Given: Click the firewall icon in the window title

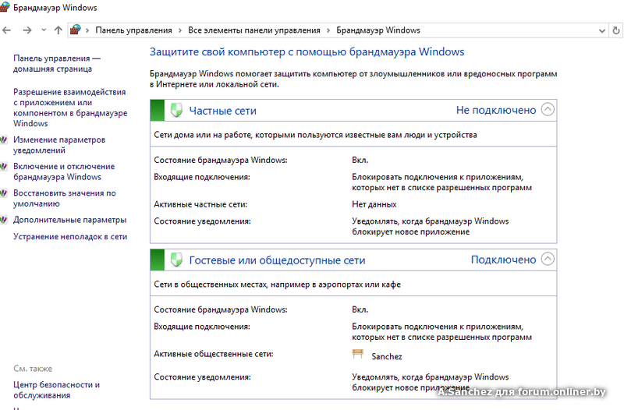Looking at the screenshot, I should tap(5, 7).
